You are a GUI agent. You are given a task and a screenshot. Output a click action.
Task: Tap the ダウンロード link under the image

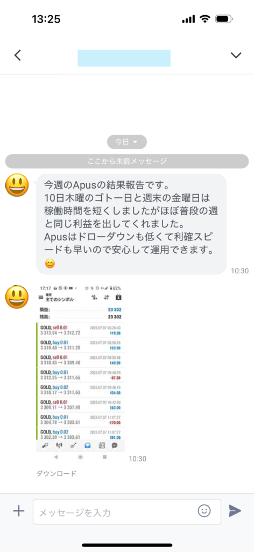tap(56, 473)
